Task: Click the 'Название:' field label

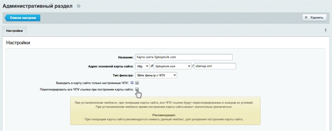Action: click(x=125, y=57)
